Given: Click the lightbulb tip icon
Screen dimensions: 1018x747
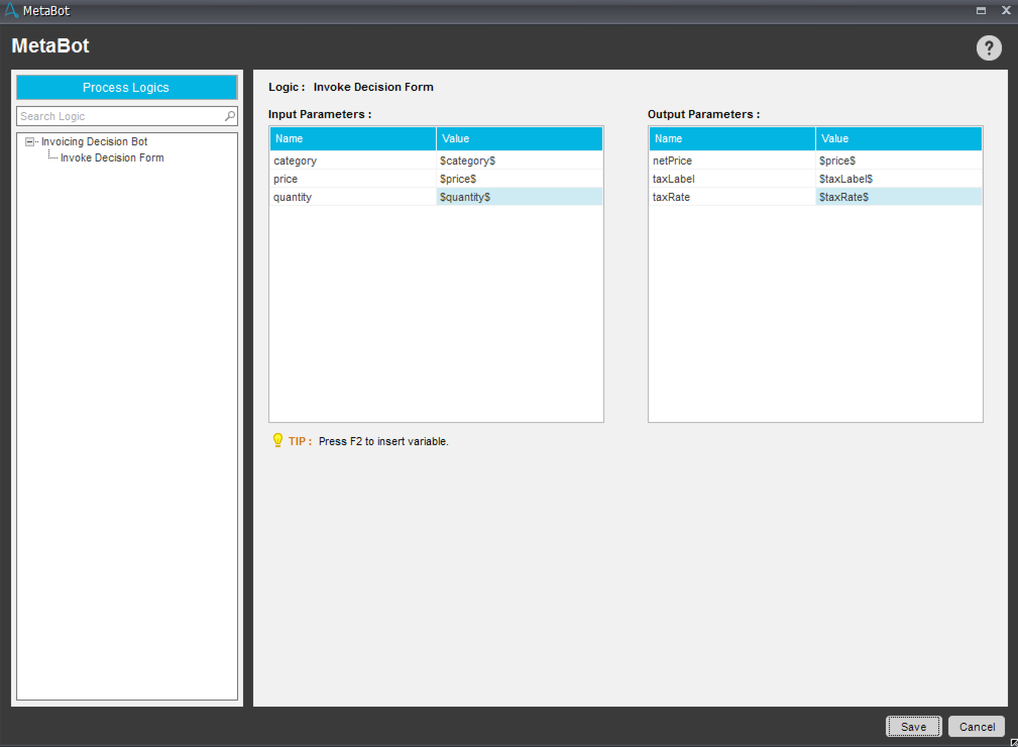Looking at the screenshot, I should point(277,441).
